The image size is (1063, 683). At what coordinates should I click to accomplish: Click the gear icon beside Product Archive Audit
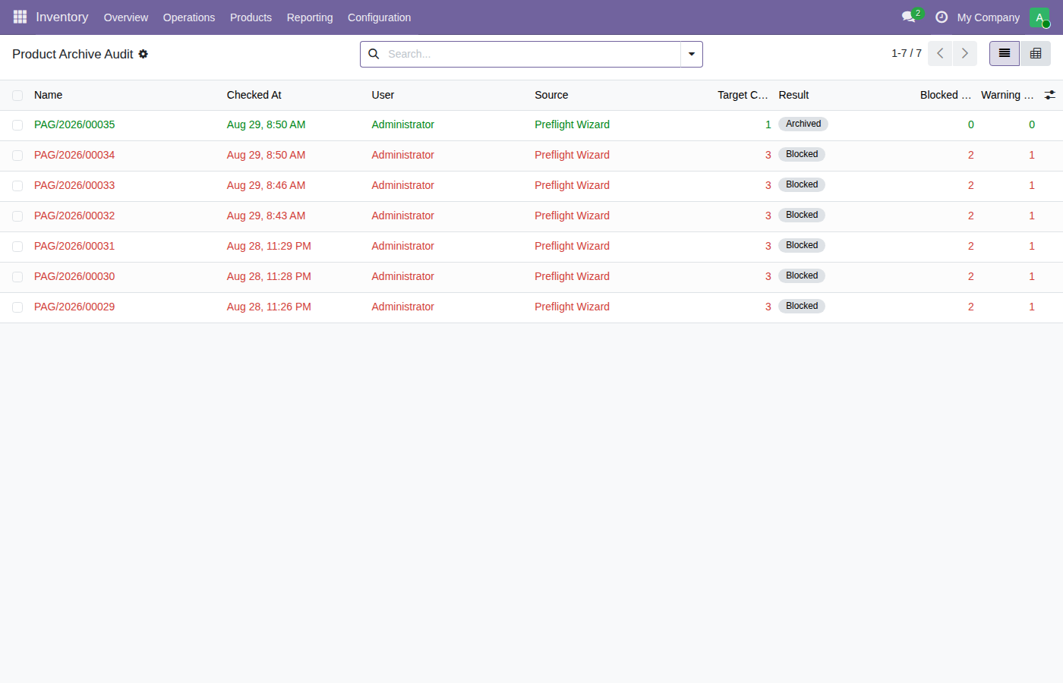coord(143,54)
